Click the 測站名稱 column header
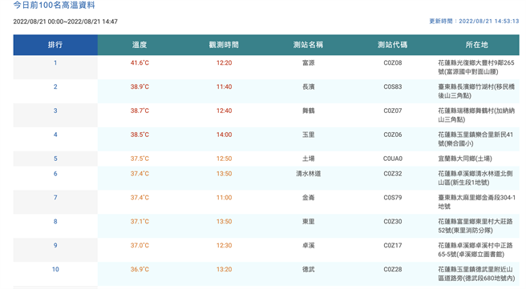 (x=308, y=45)
